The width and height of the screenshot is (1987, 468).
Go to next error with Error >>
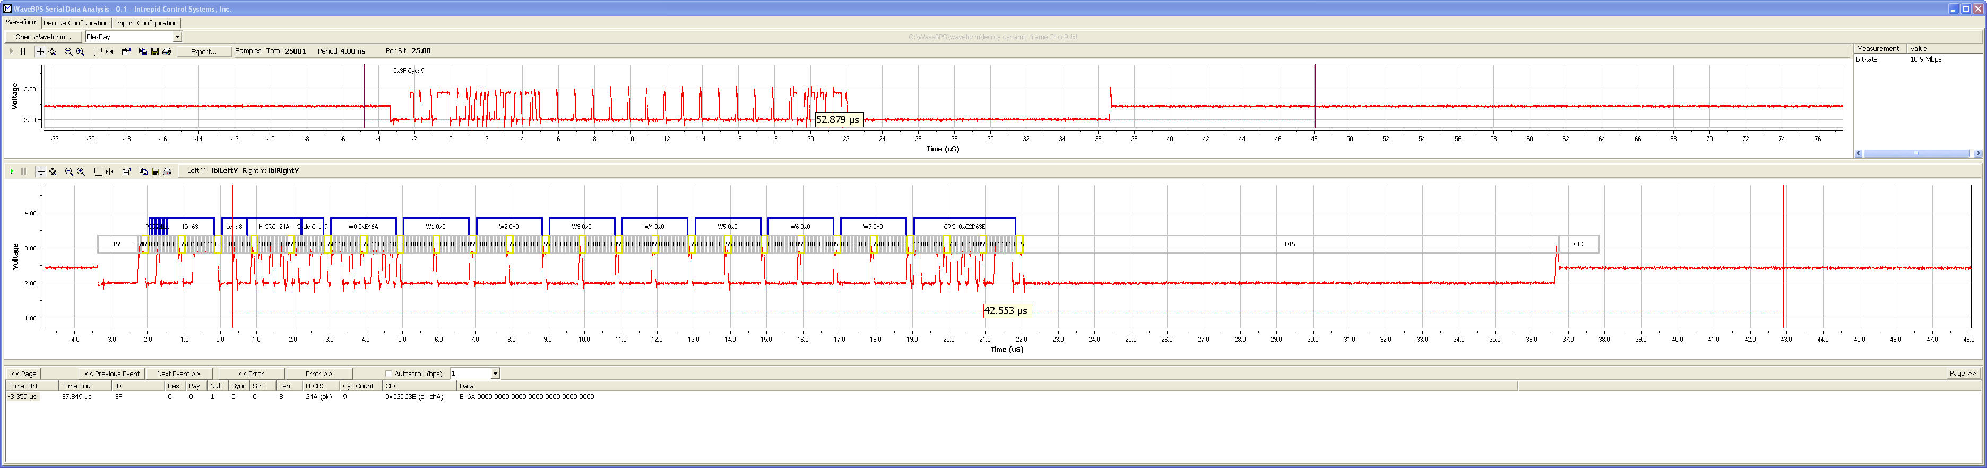318,373
